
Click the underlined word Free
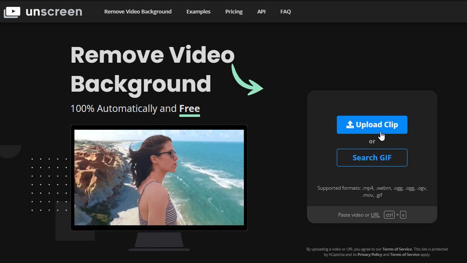tap(189, 109)
